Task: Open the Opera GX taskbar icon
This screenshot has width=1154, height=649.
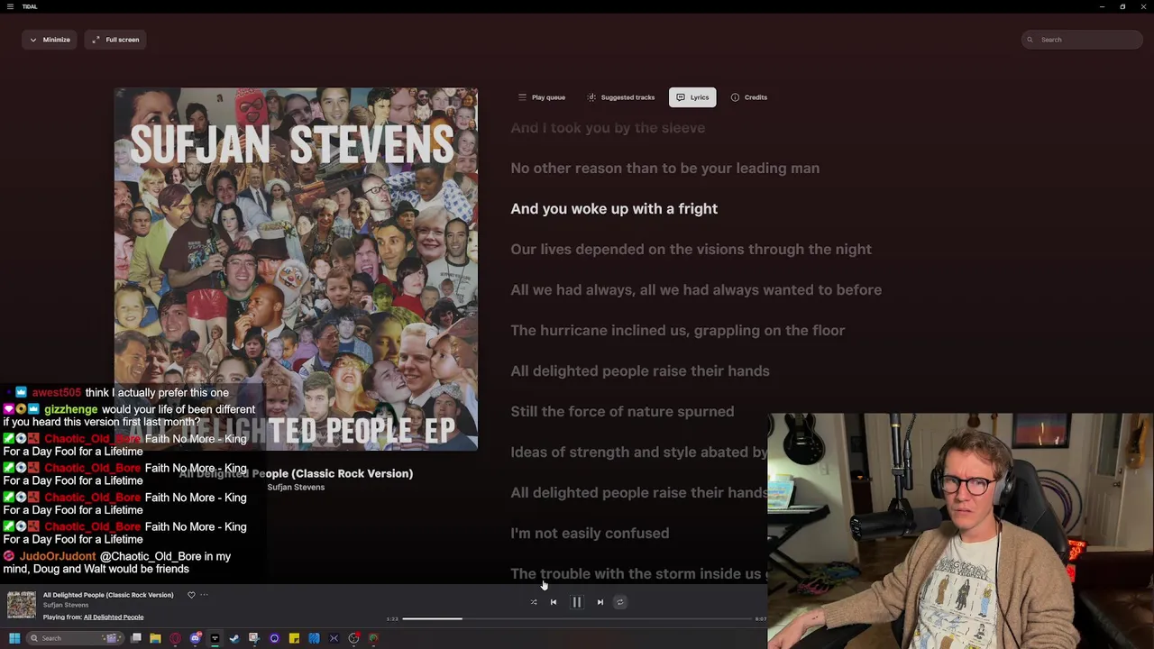Action: pyautogui.click(x=175, y=638)
